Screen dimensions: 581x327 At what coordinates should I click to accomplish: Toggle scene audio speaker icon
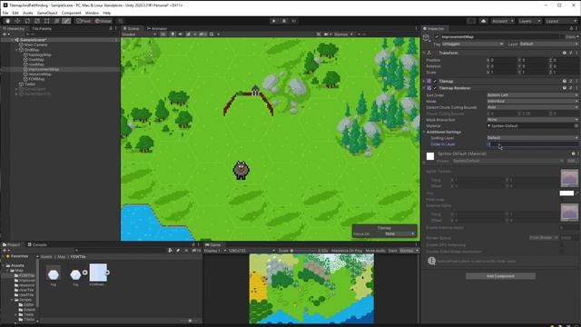click(x=181, y=35)
